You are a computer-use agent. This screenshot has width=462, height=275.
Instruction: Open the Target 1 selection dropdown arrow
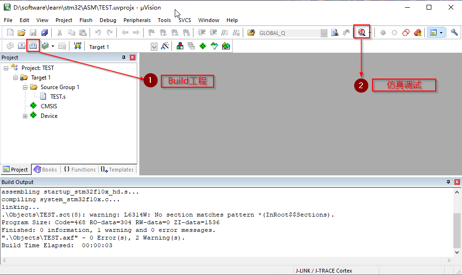(x=154, y=47)
